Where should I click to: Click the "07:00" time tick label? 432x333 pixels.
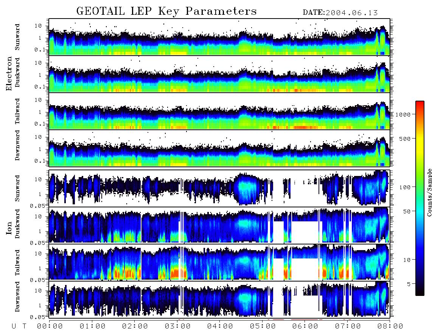[x=348, y=326]
